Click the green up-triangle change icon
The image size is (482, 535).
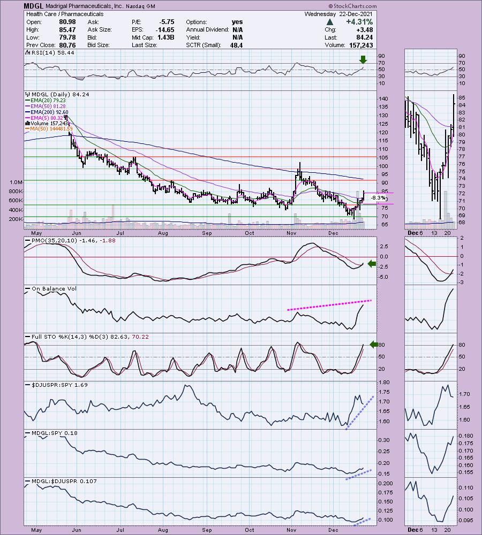(330, 22)
